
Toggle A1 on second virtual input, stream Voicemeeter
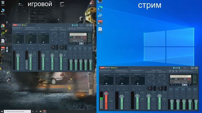164,92
